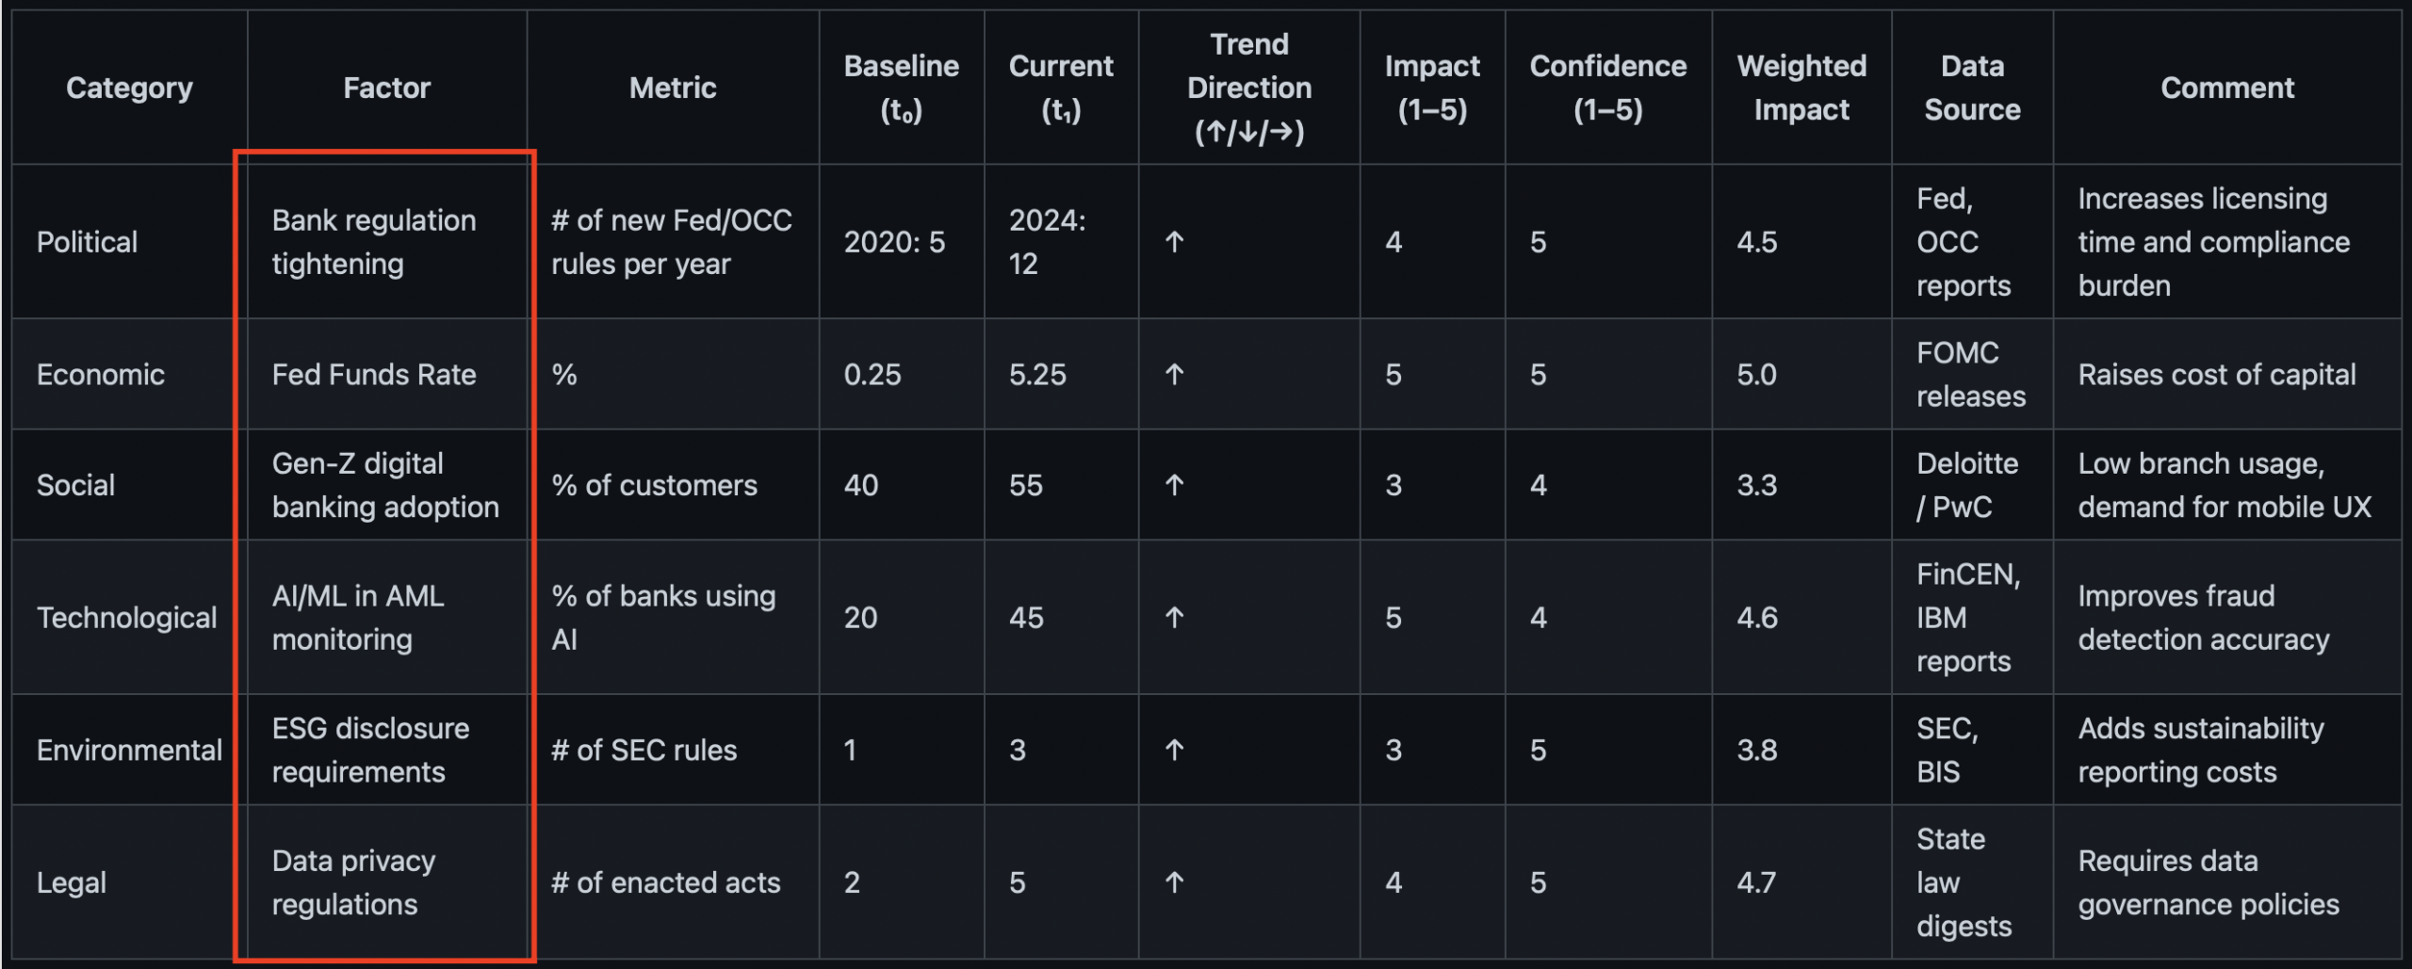
Task: Select the AI/ML in AML monitoring cell
Action: 358,618
